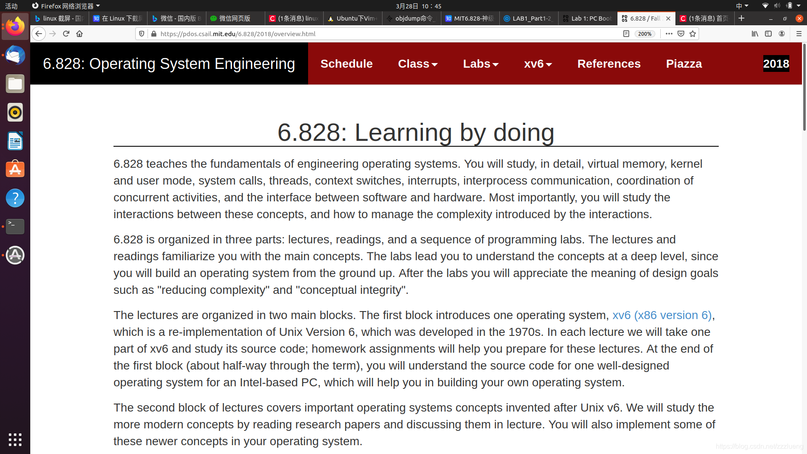This screenshot has height=454, width=807.
Task: Open the Schedule page
Action: 346,64
